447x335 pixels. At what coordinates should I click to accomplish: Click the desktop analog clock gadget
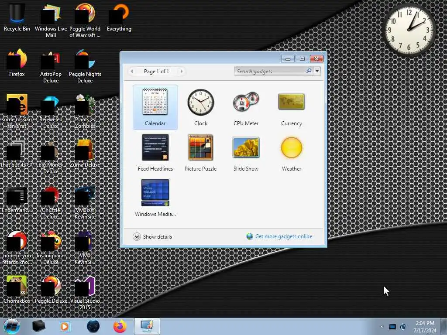coord(409,30)
